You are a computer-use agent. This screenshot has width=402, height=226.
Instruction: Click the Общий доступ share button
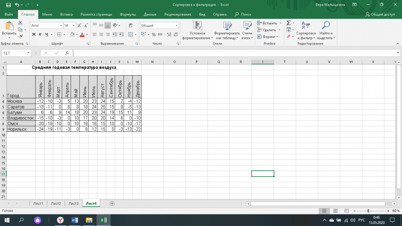point(380,14)
